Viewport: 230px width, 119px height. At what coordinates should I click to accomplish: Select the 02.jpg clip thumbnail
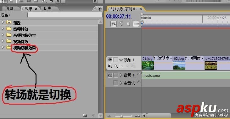click(x=179, y=65)
